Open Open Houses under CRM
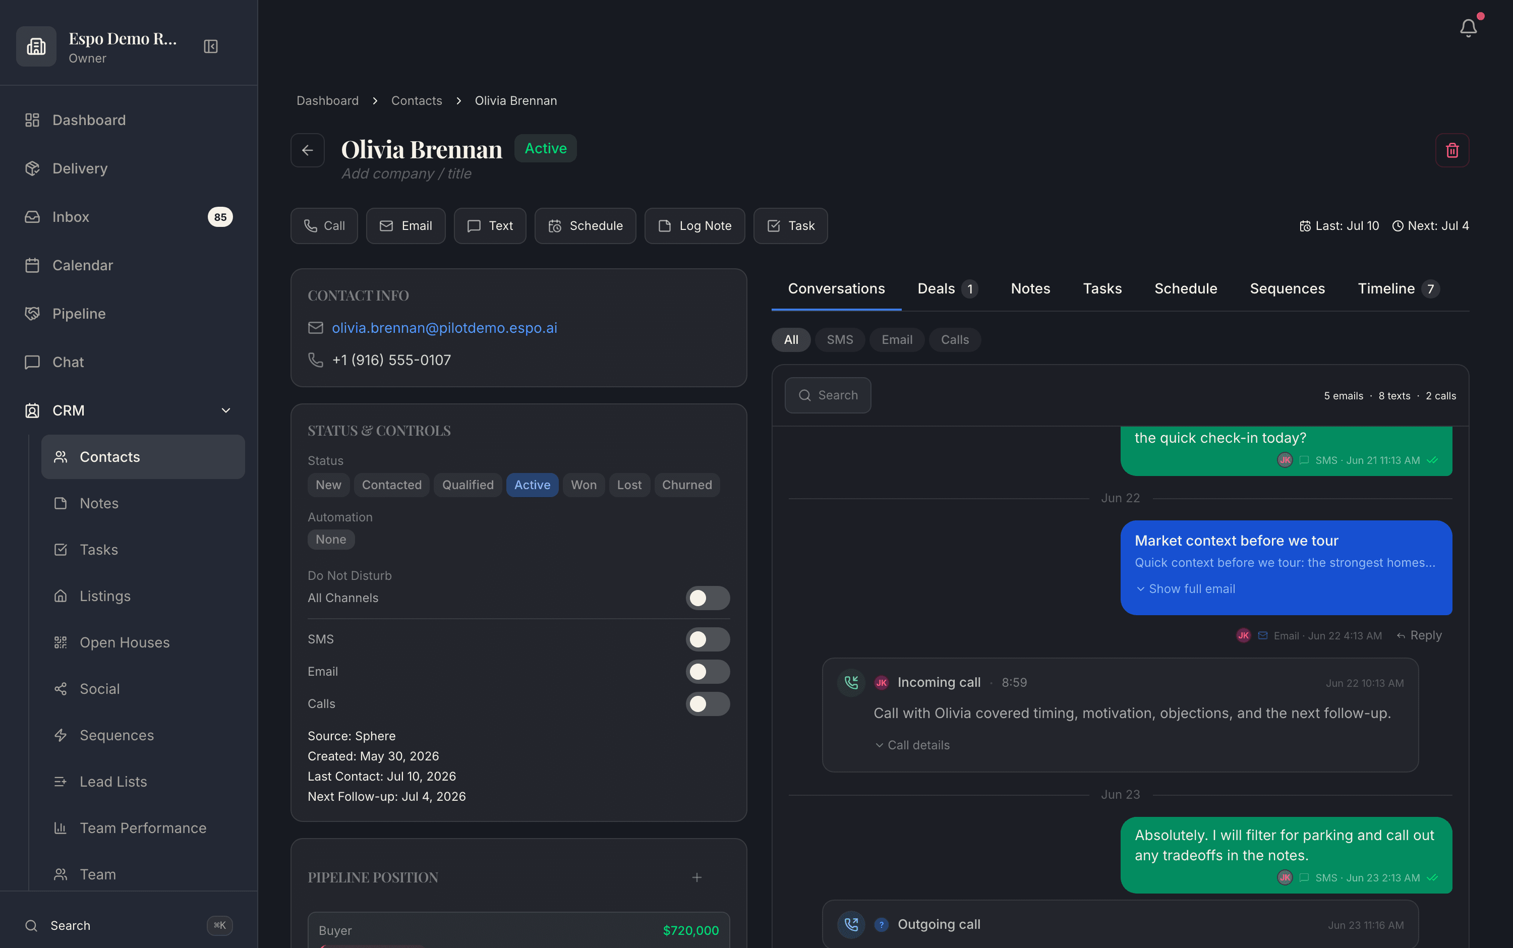Screen dimensions: 1513x948 coord(143,642)
